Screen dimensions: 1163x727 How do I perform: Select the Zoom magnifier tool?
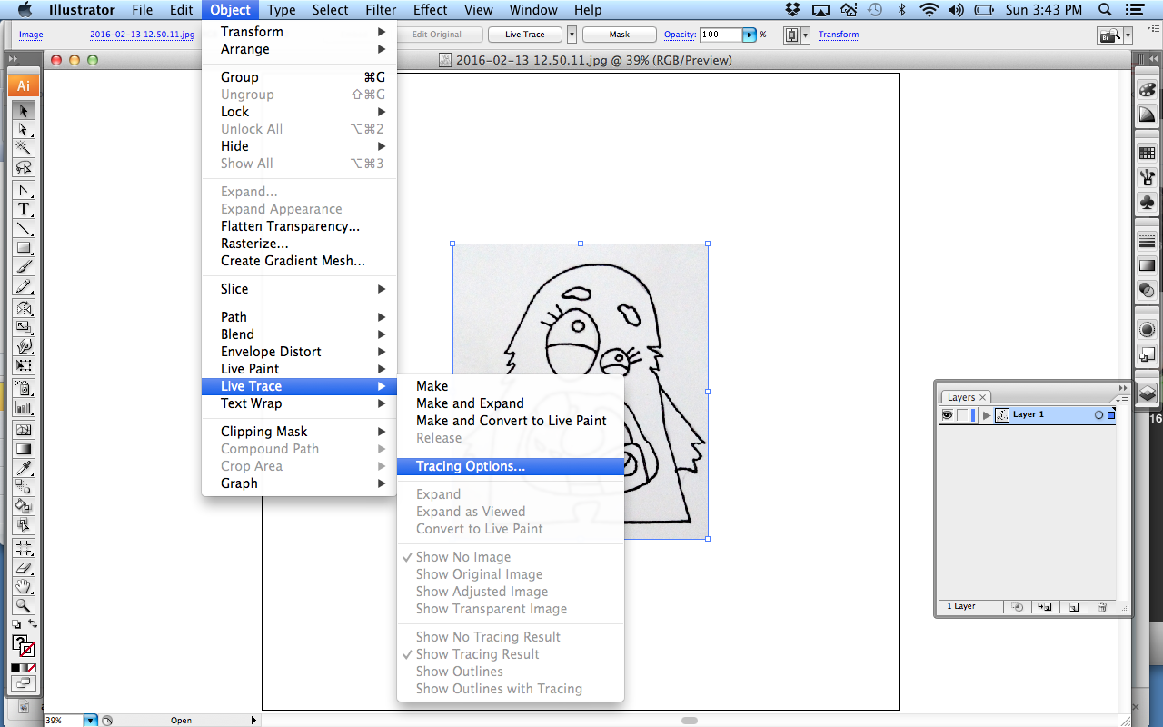coord(24,605)
